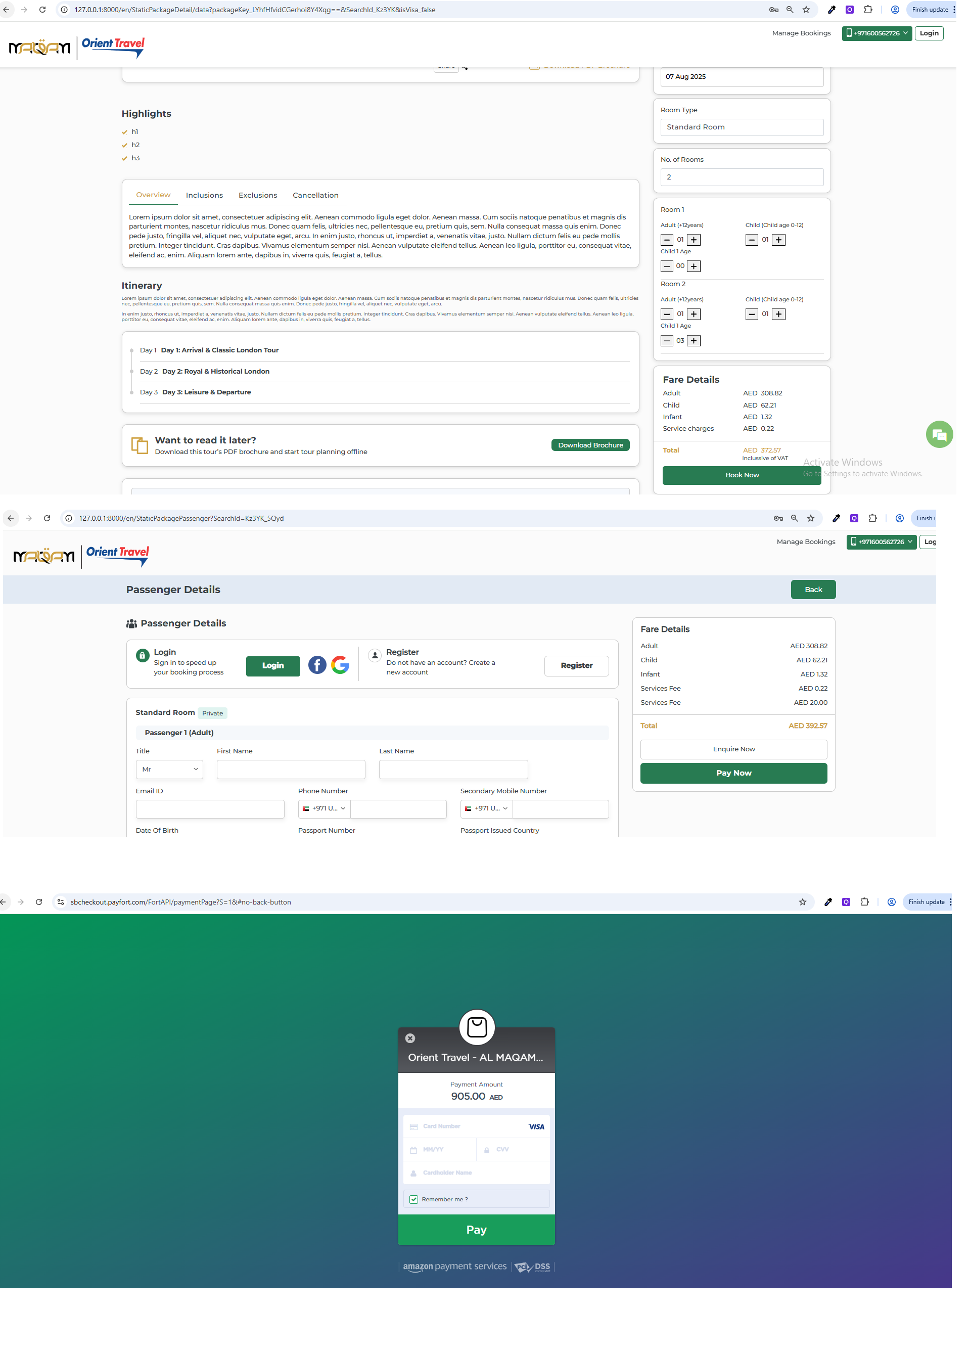
Task: Switch to the Inclusions tab
Action: [207, 198]
